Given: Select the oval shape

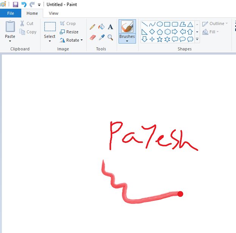Looking at the screenshot, I should point(159,24).
